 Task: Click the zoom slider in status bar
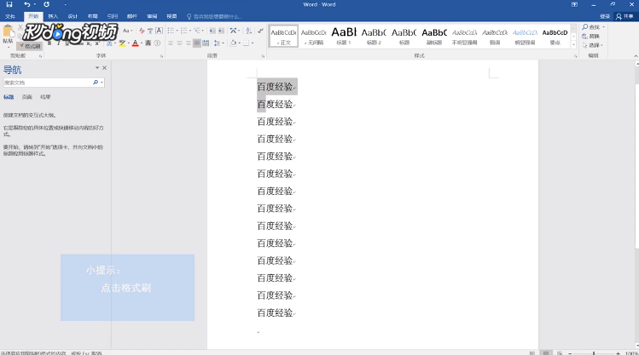point(594,353)
